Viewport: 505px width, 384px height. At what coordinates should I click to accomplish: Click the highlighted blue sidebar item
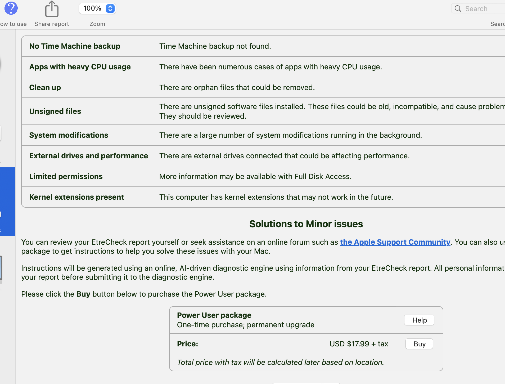point(7,201)
